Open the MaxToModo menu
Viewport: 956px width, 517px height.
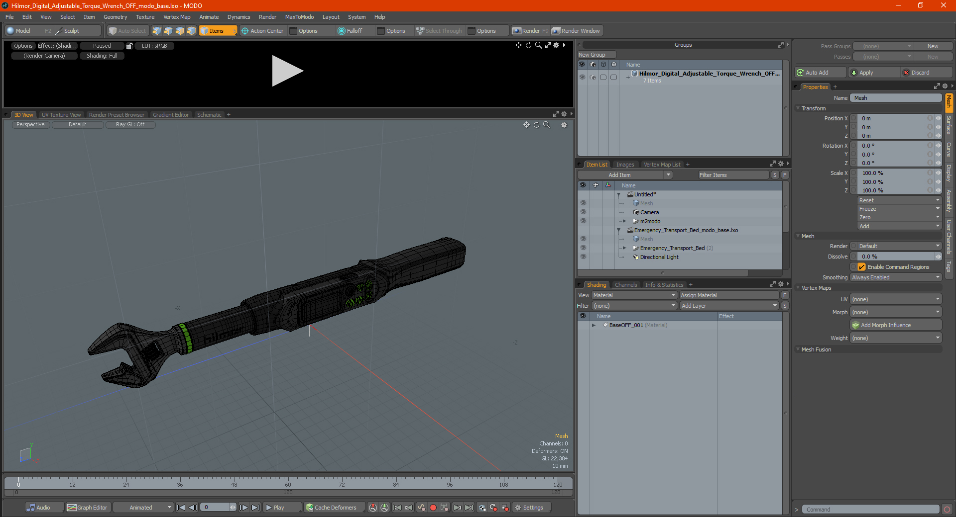[299, 17]
